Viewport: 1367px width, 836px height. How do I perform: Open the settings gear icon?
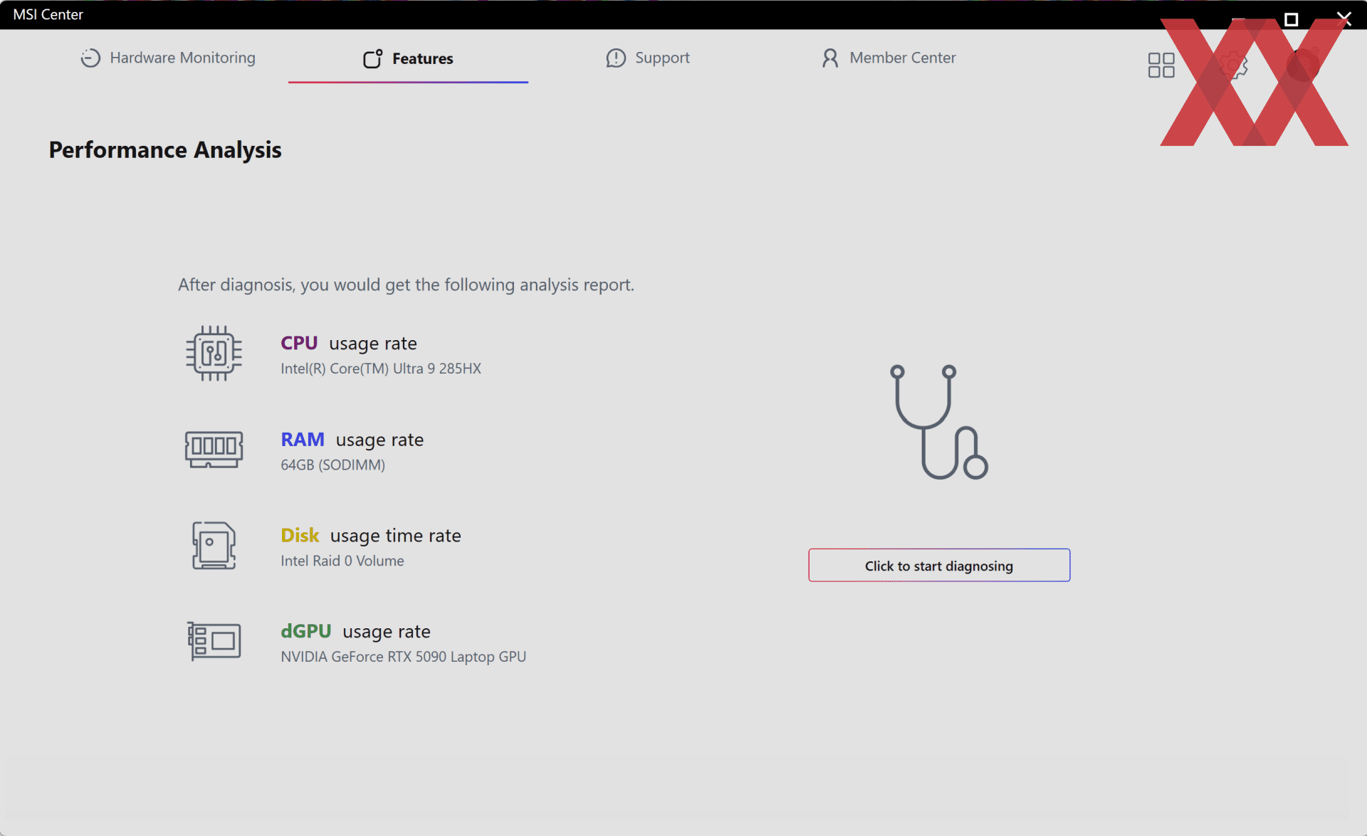coord(1233,65)
